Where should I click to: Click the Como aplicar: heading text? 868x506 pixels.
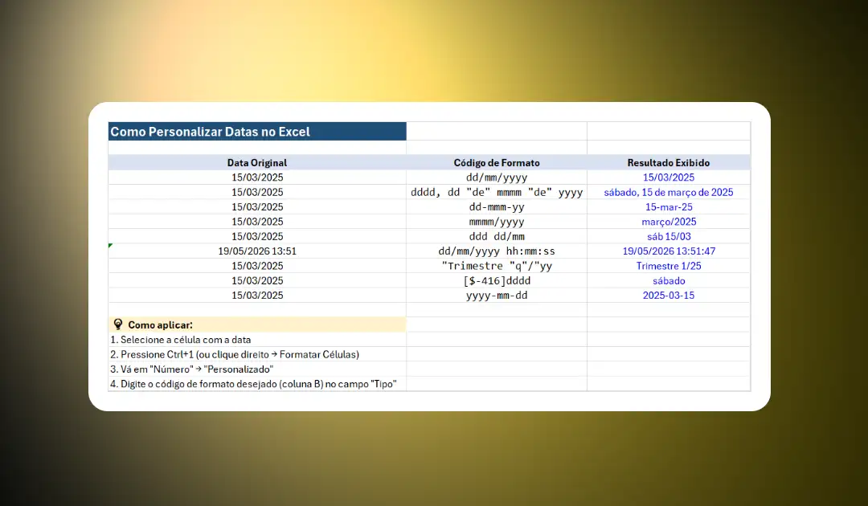[x=160, y=325]
